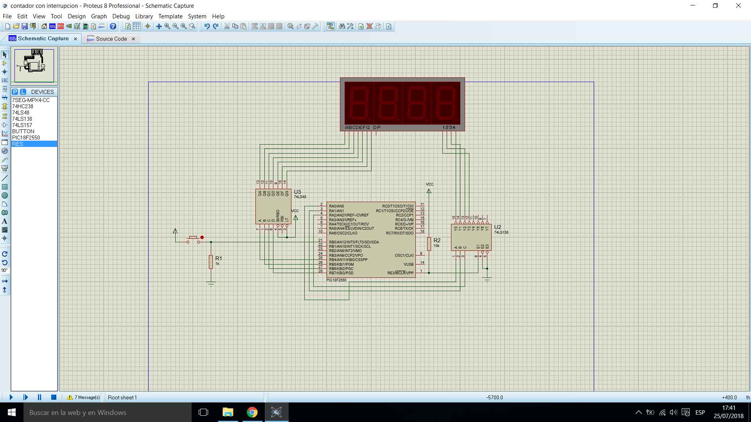Click the Zoom In magnifier
Viewport: 751px width, 422px height.
coord(167,27)
